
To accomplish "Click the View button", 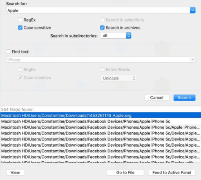I will (15, 173).
